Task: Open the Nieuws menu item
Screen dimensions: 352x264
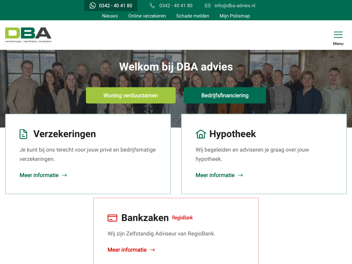Action: (110, 16)
